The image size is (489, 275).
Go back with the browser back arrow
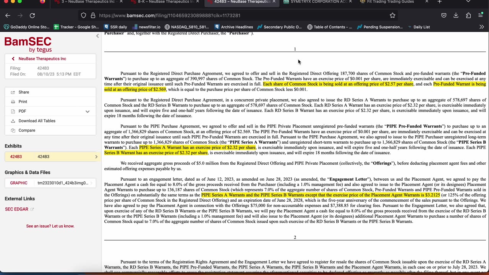[8, 15]
